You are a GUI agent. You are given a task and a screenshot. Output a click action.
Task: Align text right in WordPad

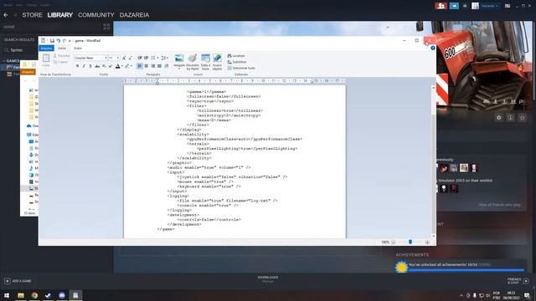tap(152, 66)
